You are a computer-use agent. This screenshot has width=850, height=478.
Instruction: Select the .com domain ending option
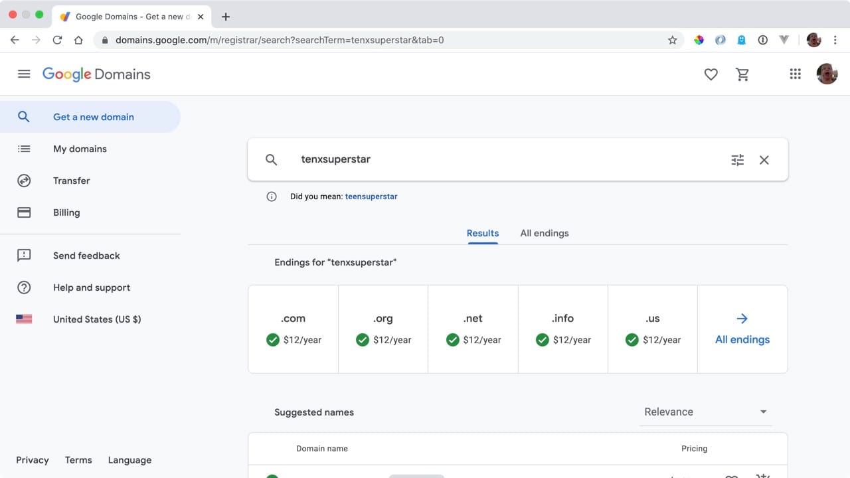tap(293, 329)
